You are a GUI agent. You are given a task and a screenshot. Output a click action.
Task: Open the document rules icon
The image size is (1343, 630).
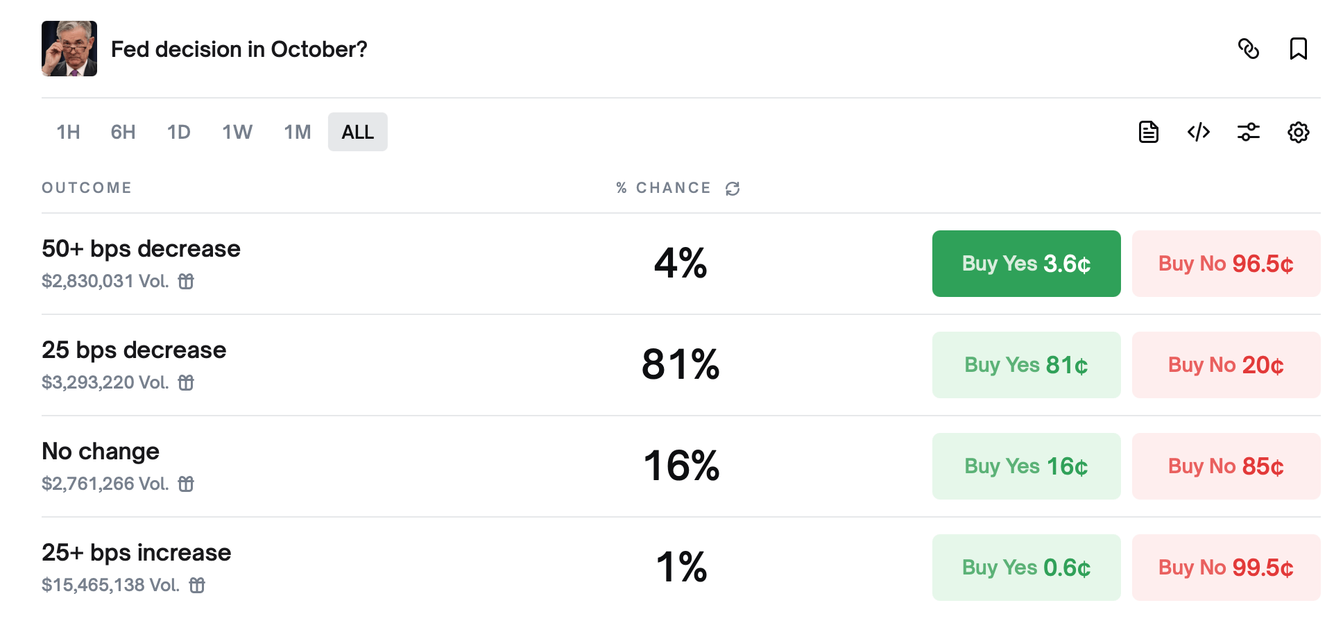1149,132
